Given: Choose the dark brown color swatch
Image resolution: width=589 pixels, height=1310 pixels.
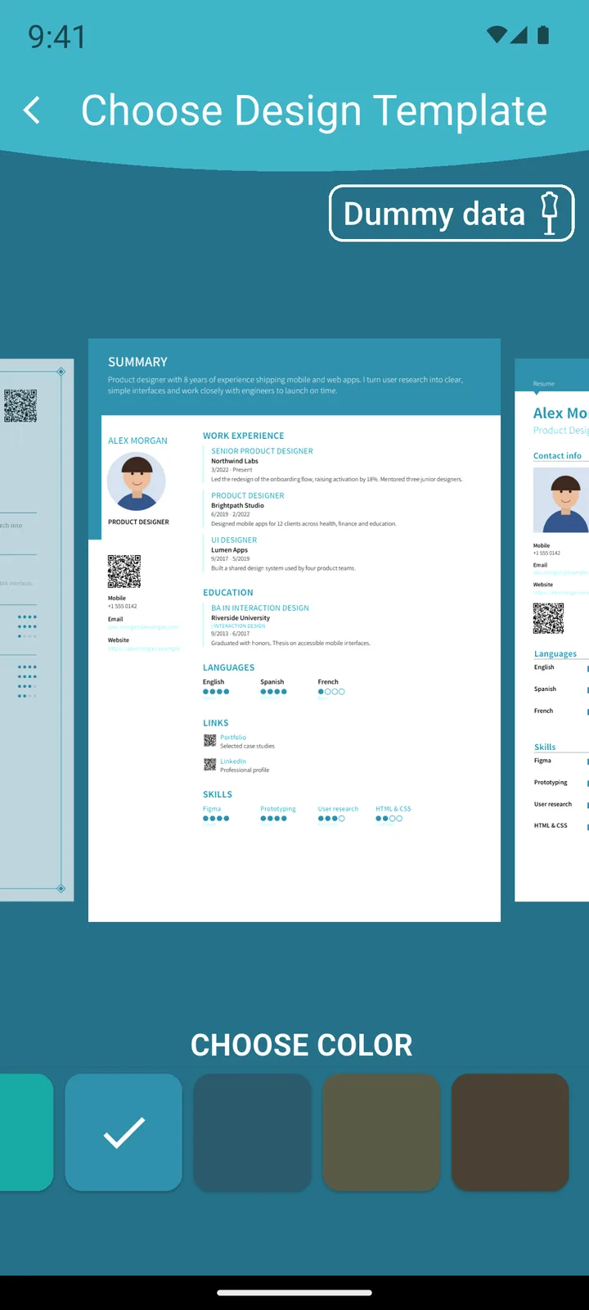Looking at the screenshot, I should (x=510, y=1132).
